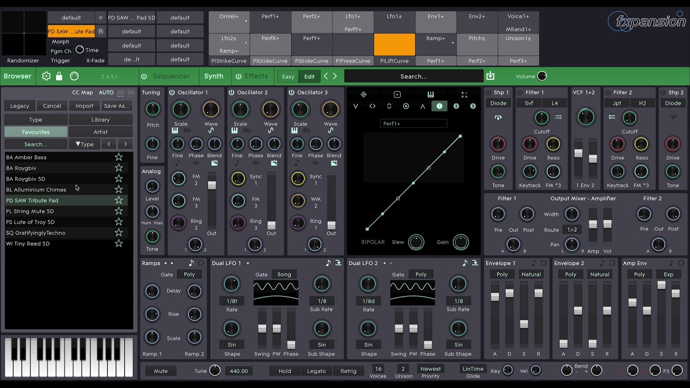This screenshot has width=690, height=388.
Task: Open the Type filter dropdown in the browser
Action: [x=85, y=144]
